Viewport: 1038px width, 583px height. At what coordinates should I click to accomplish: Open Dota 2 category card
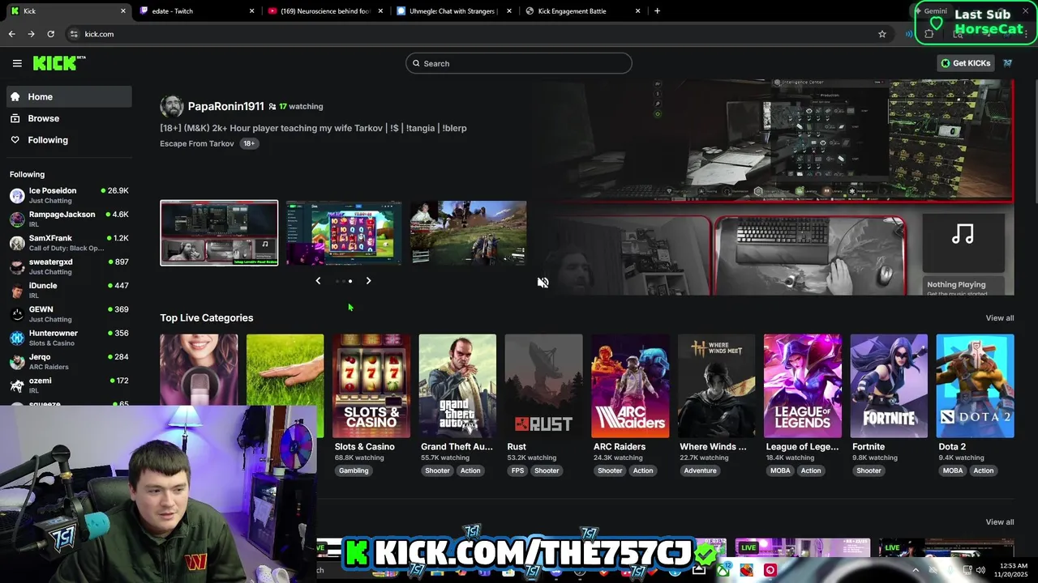(x=975, y=385)
